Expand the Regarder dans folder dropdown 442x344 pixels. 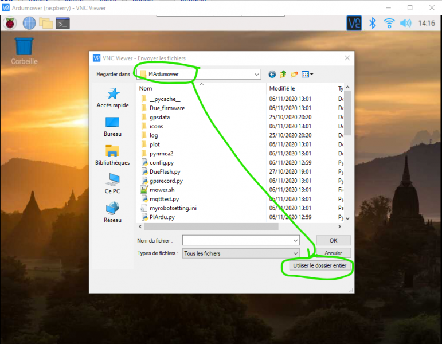pyautogui.click(x=256, y=75)
